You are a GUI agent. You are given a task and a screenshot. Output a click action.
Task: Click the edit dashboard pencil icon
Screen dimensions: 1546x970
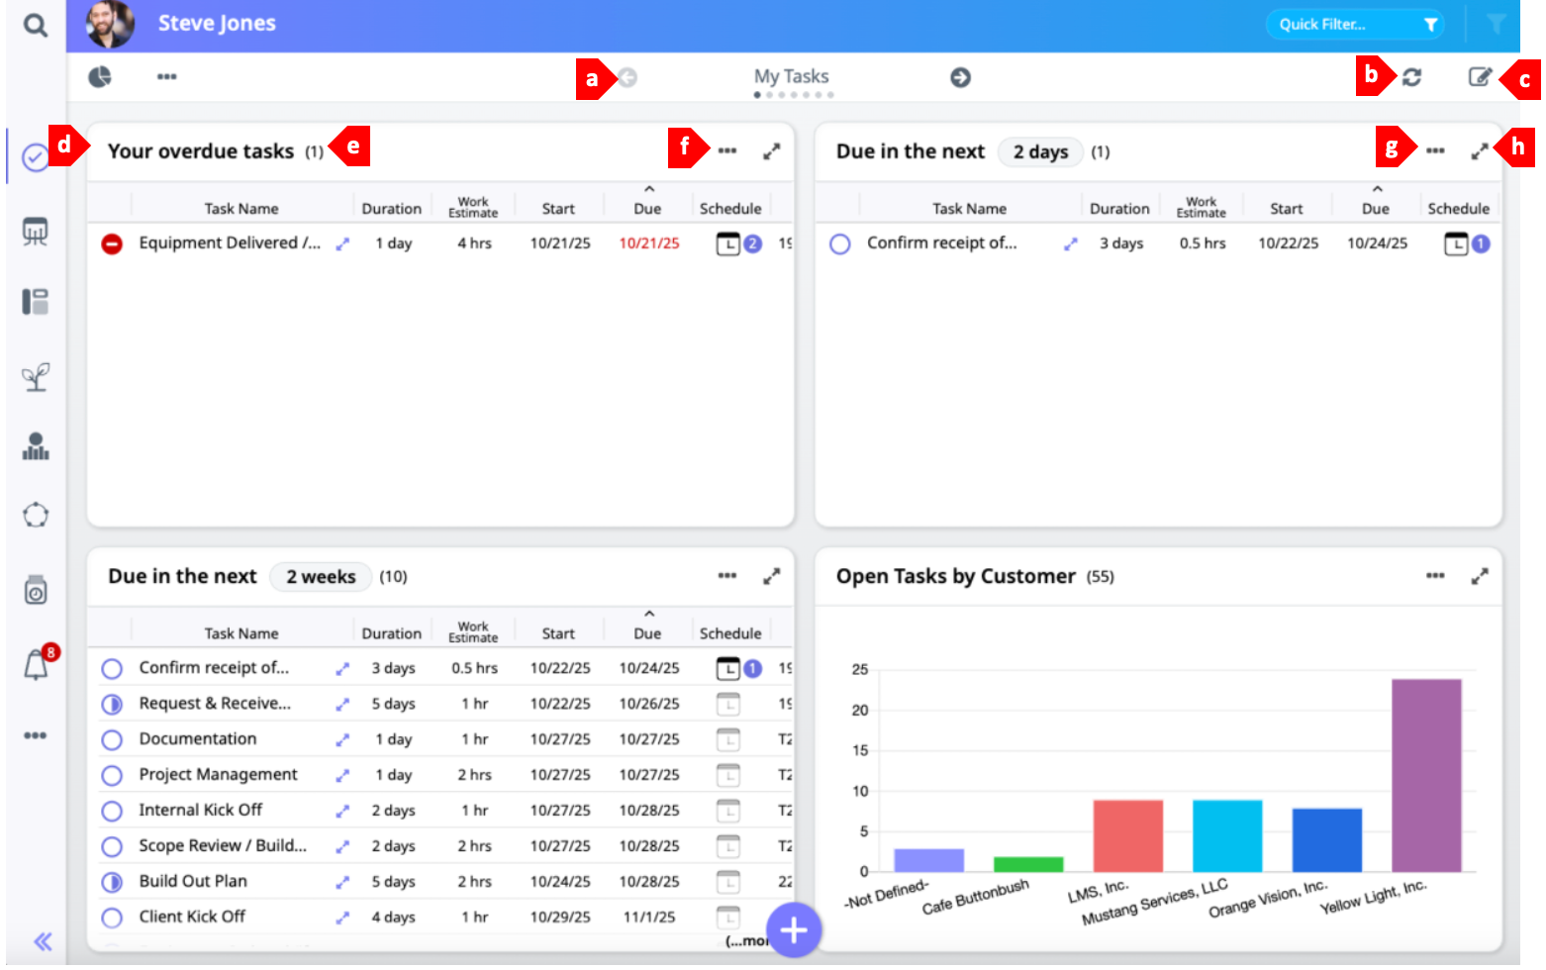click(1479, 77)
